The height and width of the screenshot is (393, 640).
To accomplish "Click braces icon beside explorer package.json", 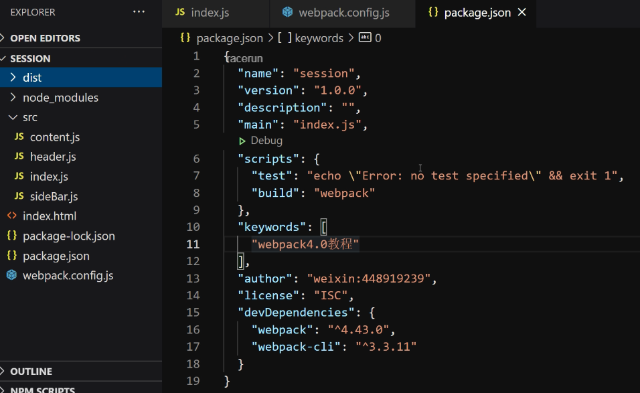I will point(12,256).
